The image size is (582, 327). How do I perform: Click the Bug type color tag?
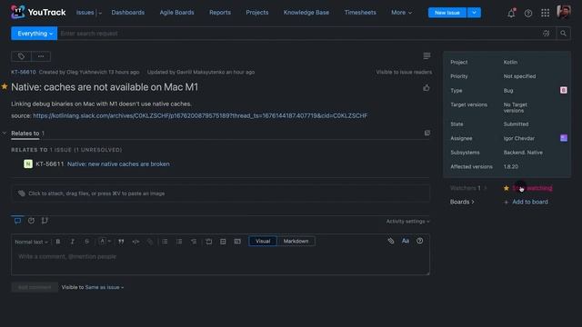pos(564,90)
